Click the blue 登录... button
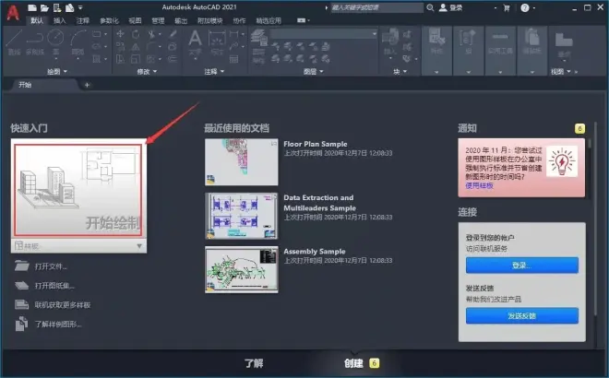This screenshot has height=378, width=609. point(522,266)
